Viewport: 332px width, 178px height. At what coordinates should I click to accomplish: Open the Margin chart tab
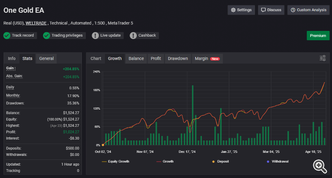(x=201, y=58)
